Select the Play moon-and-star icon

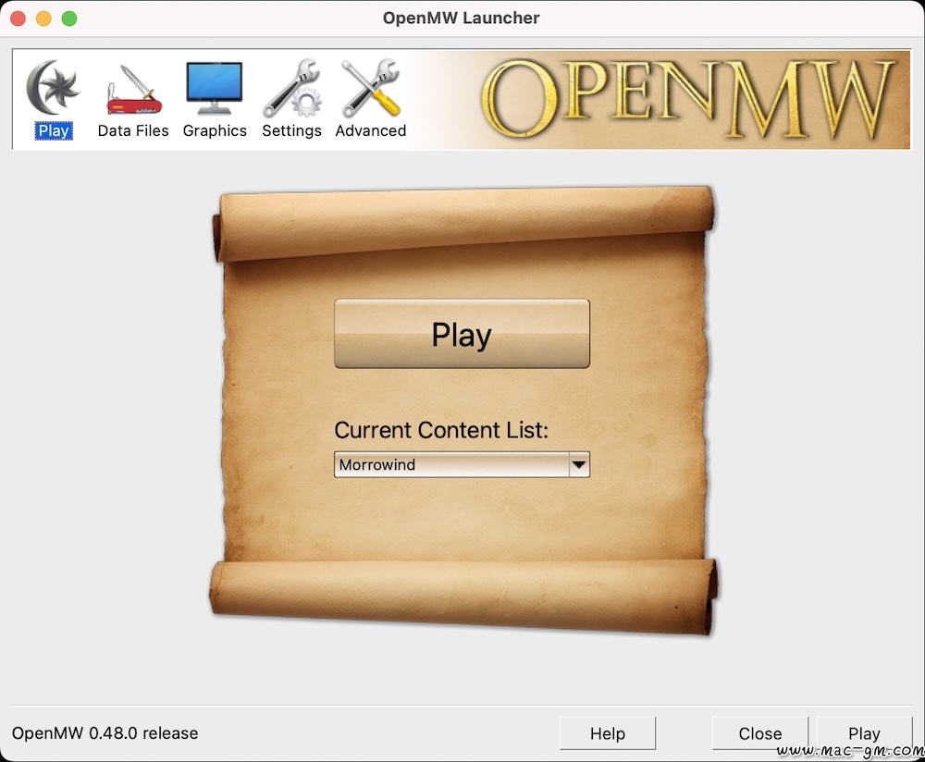click(x=53, y=87)
